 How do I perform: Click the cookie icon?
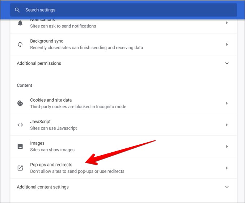click(20, 103)
